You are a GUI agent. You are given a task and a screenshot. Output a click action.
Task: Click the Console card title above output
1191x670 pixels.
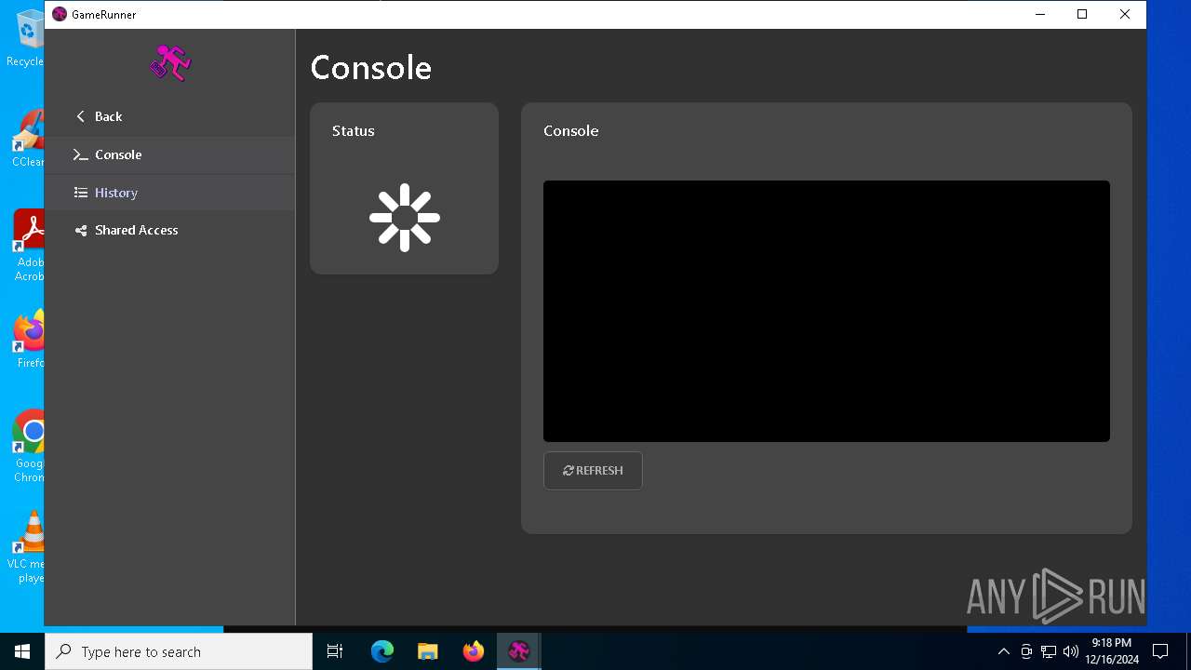pyautogui.click(x=570, y=130)
